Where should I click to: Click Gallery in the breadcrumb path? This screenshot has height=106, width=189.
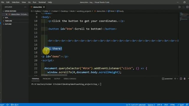click(38, 11)
